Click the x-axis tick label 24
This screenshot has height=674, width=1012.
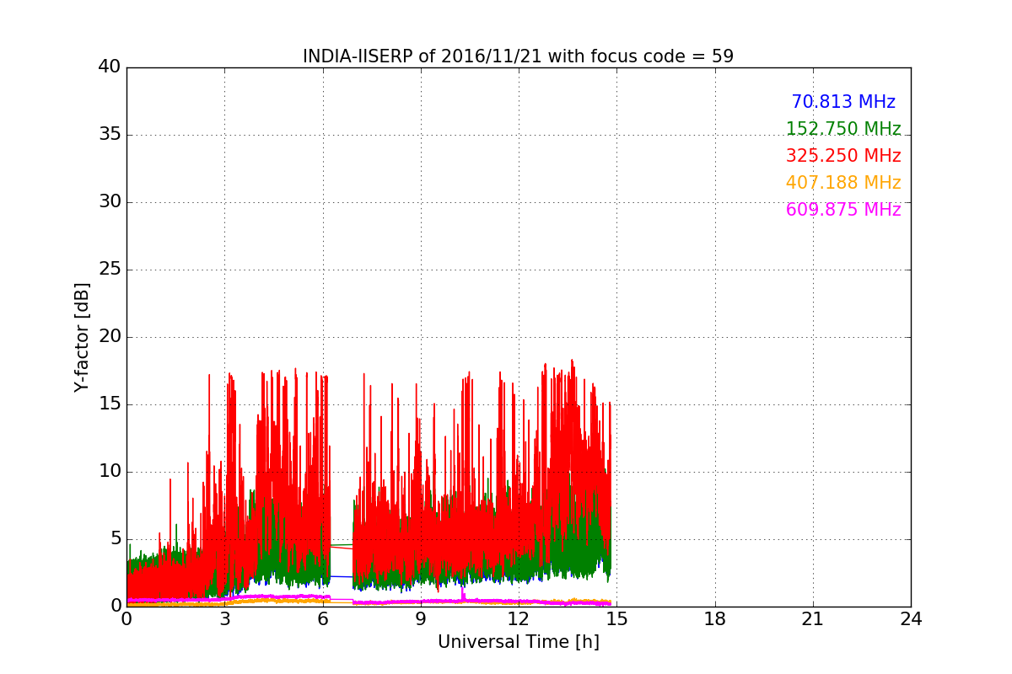[911, 619]
